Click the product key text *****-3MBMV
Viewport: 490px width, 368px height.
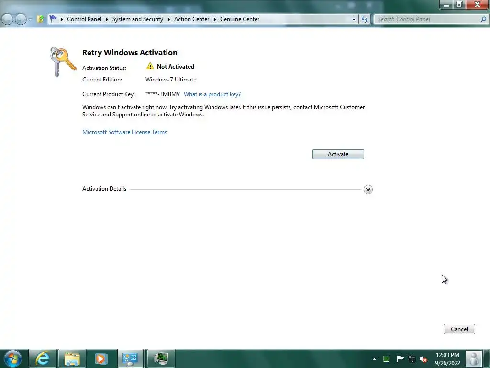pyautogui.click(x=163, y=94)
